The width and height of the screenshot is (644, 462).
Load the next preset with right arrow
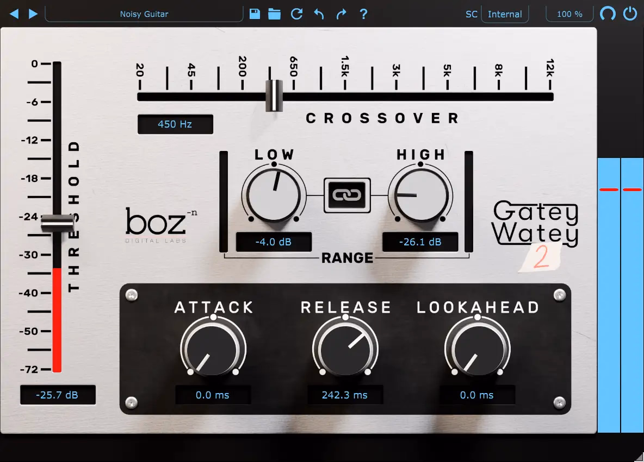[33, 14]
